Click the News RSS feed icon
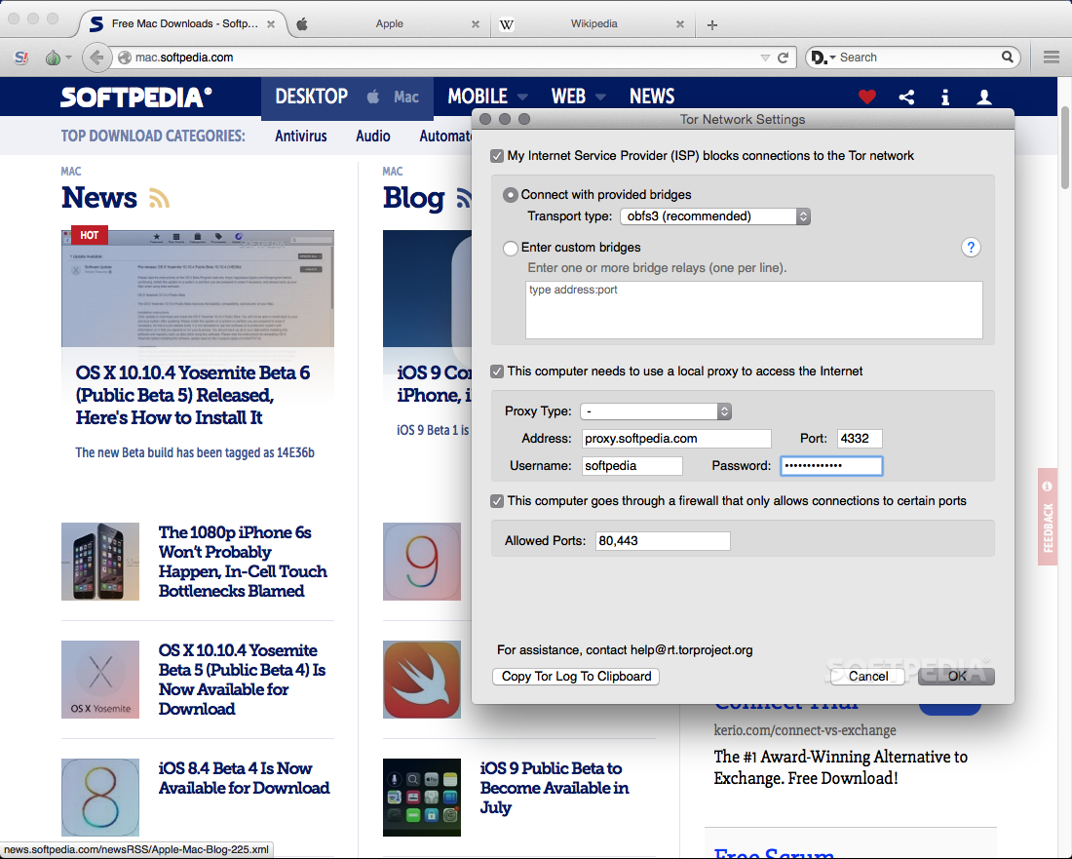The width and height of the screenshot is (1072, 859). click(159, 198)
